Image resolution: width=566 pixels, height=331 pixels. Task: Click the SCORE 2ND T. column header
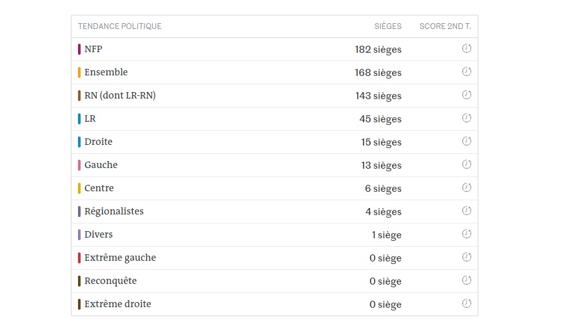[x=445, y=26]
